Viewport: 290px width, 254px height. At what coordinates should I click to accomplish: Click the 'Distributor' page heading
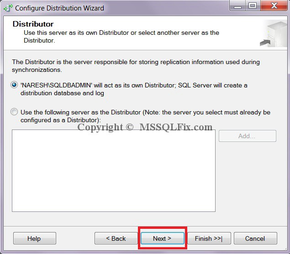(33, 24)
